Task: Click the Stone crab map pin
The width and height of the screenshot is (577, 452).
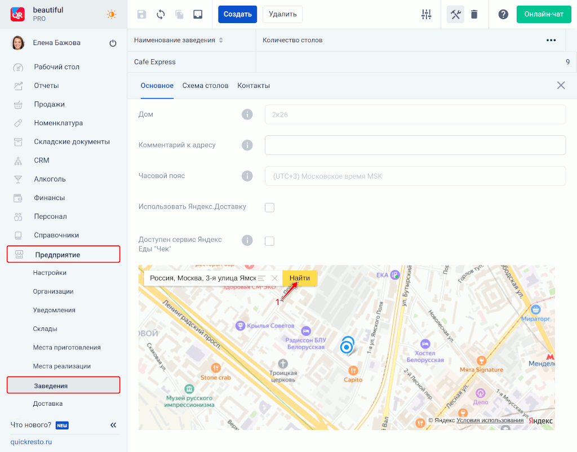Action: tap(216, 367)
